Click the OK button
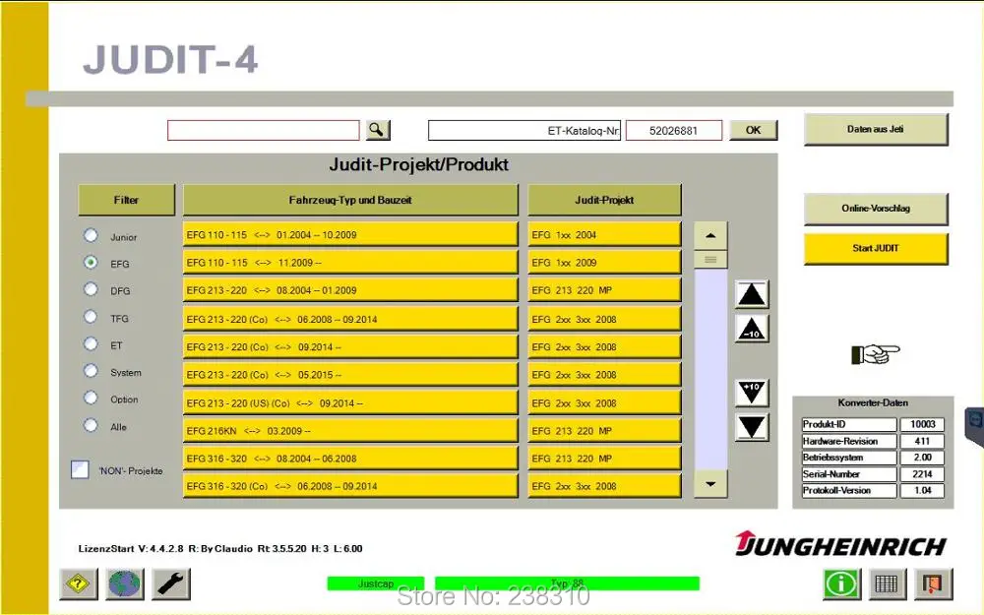 click(x=753, y=131)
